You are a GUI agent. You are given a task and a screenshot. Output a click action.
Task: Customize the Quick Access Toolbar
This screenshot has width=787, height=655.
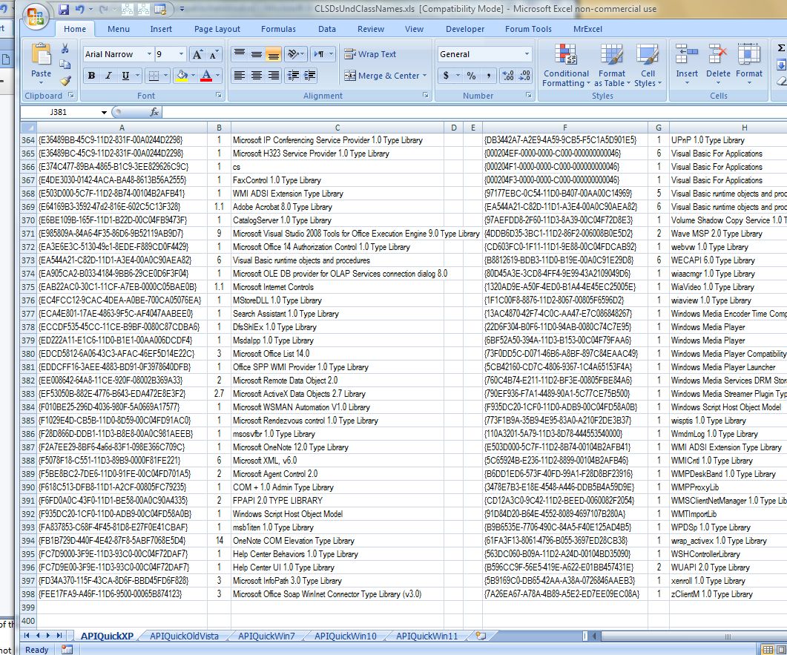click(182, 9)
